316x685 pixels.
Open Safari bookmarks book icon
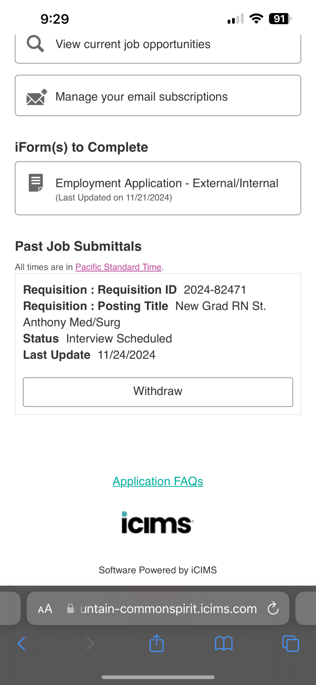224,644
